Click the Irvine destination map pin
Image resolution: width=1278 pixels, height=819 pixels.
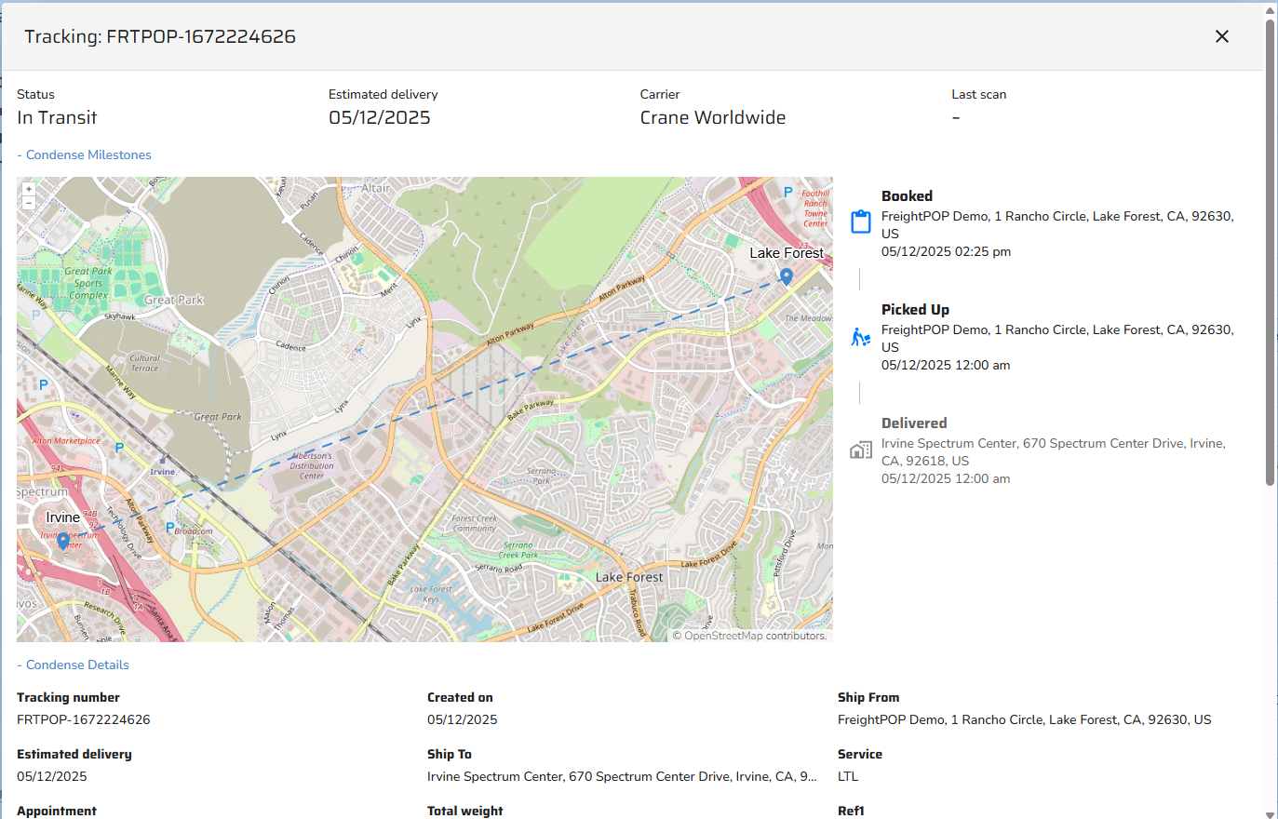(63, 540)
